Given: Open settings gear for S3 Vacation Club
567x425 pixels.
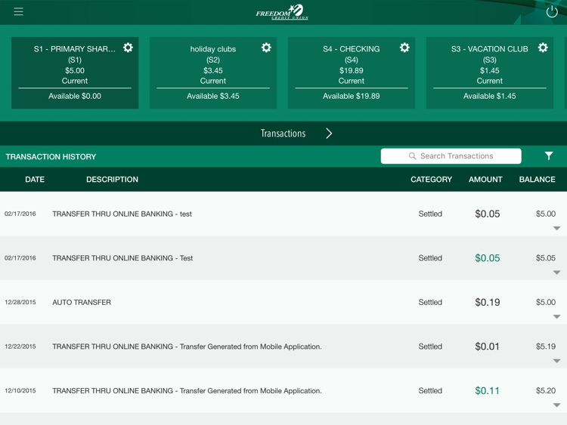Looking at the screenshot, I should coord(543,48).
